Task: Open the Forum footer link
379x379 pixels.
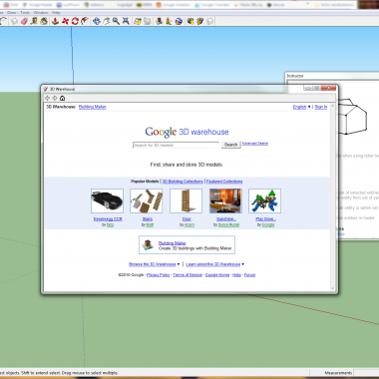Action: pyautogui.click(x=249, y=275)
